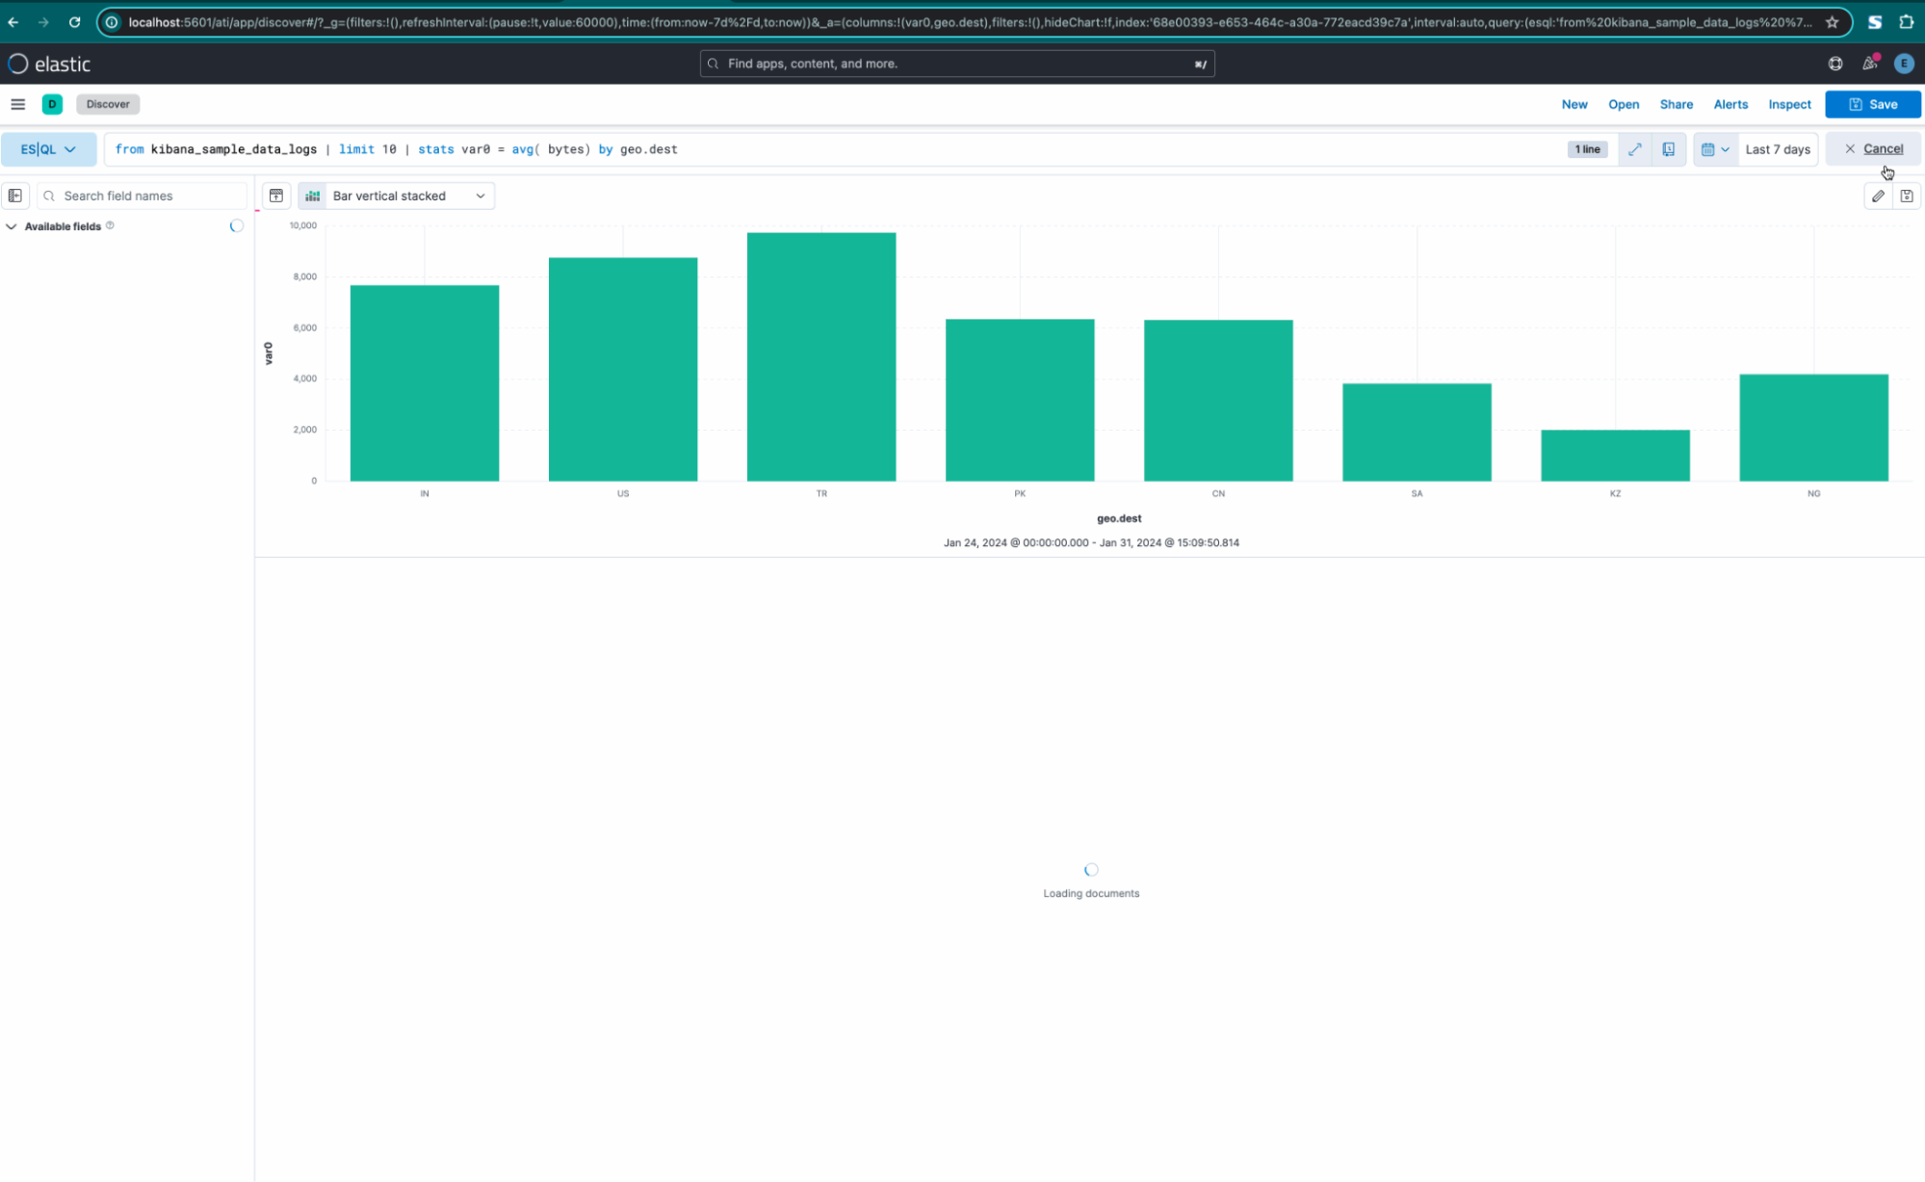This screenshot has height=1182, width=1925.
Task: Open the ES|QL mode dropdown
Action: (48, 149)
